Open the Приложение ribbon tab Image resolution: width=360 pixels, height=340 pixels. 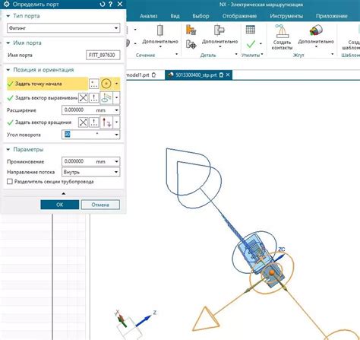(x=332, y=16)
